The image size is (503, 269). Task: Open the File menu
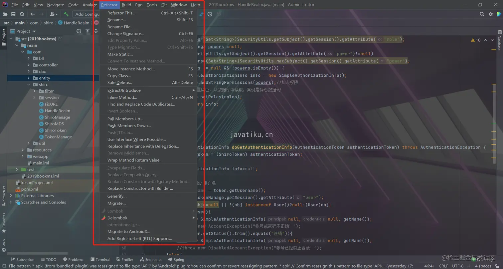[x=15, y=5]
